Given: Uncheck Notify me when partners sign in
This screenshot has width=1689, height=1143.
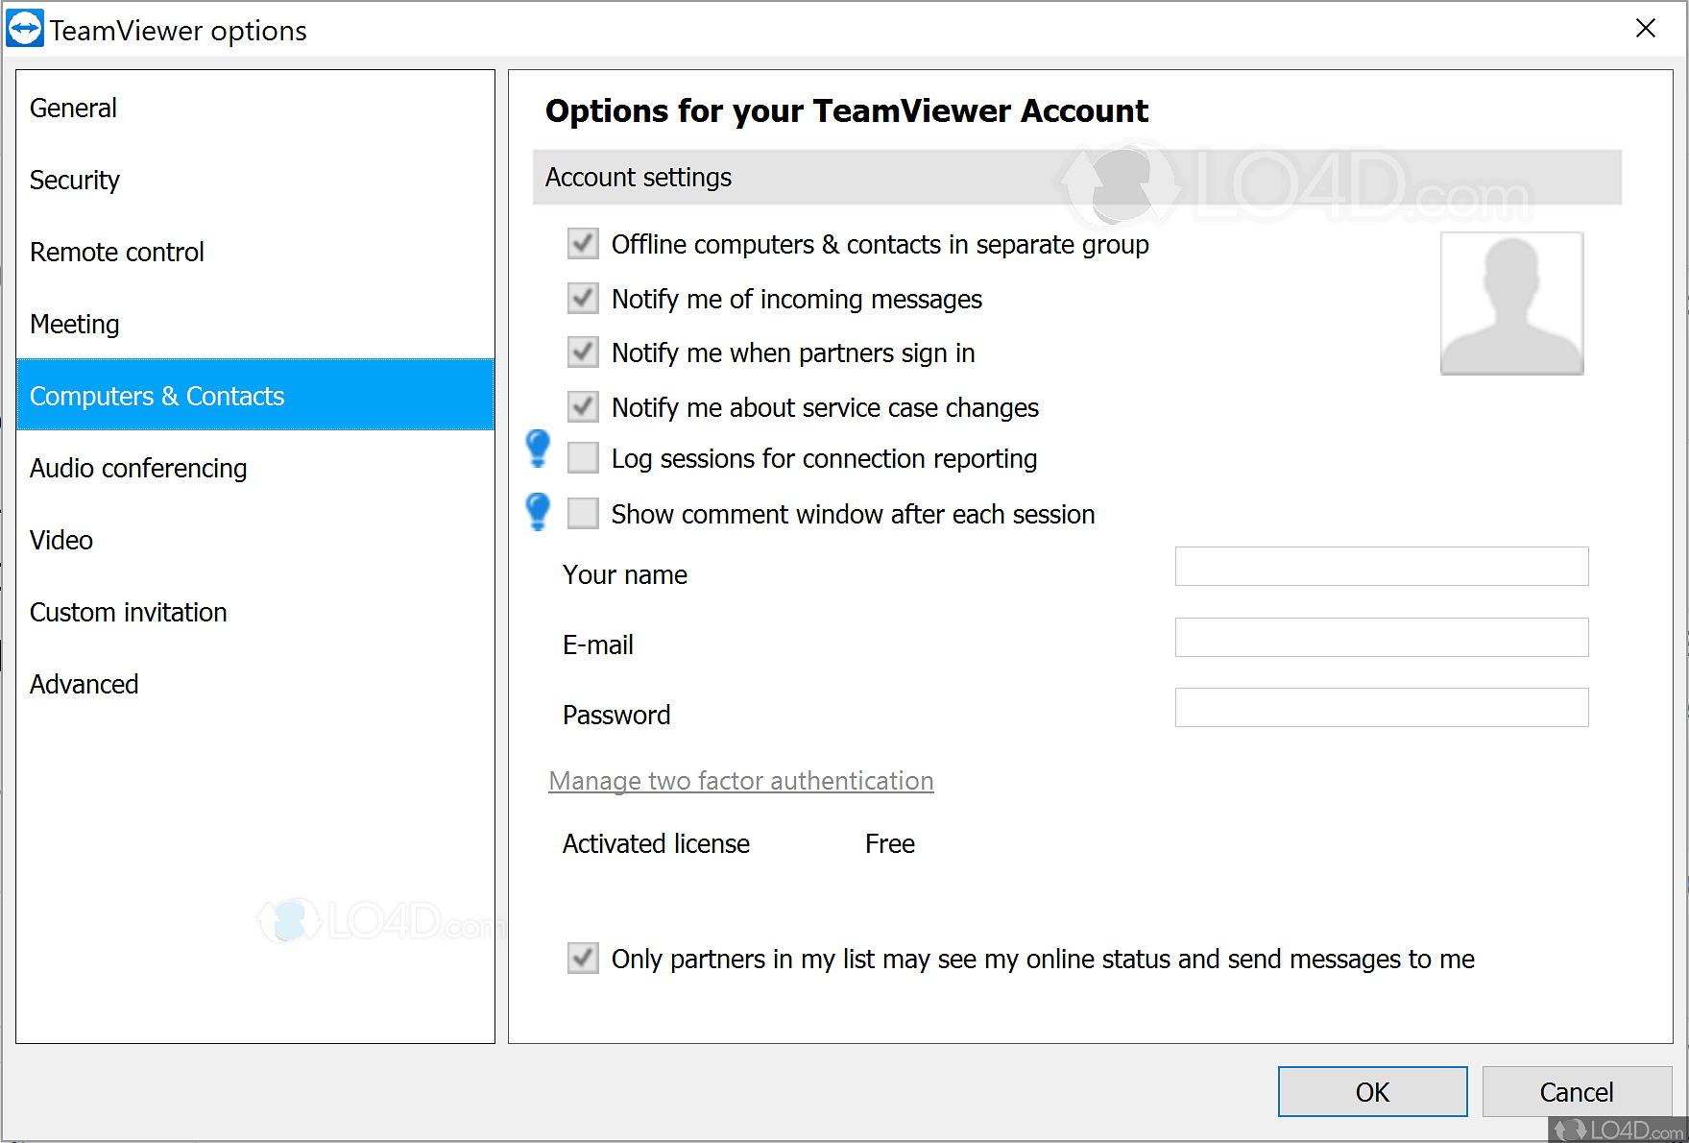Looking at the screenshot, I should (583, 353).
